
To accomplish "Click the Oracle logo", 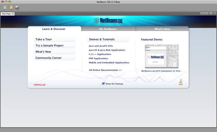I will pyautogui.click(x=40, y=85).
